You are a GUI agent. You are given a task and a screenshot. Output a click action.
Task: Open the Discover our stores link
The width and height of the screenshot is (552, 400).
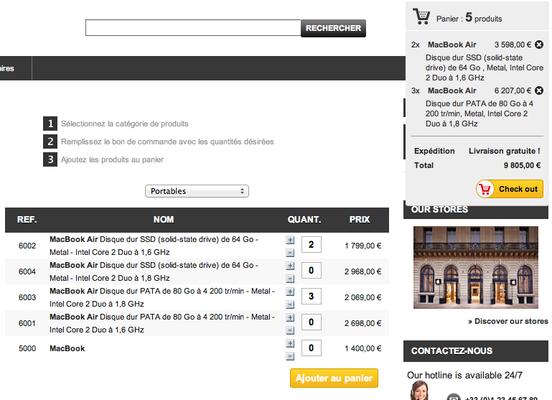click(508, 321)
